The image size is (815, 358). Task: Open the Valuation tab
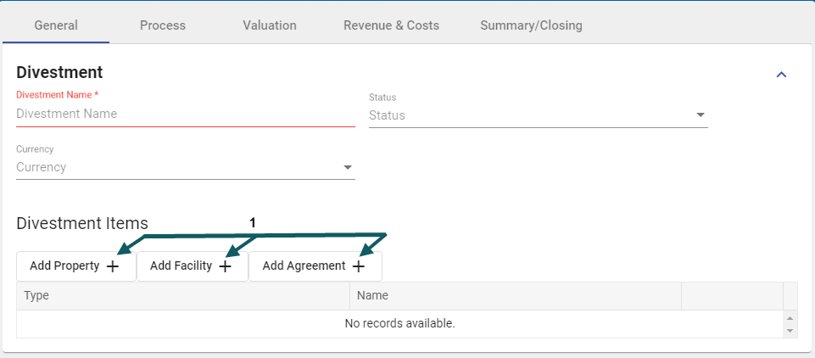270,25
